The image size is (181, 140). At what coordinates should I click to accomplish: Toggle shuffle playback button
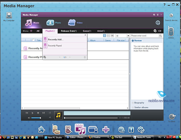coord(50,117)
